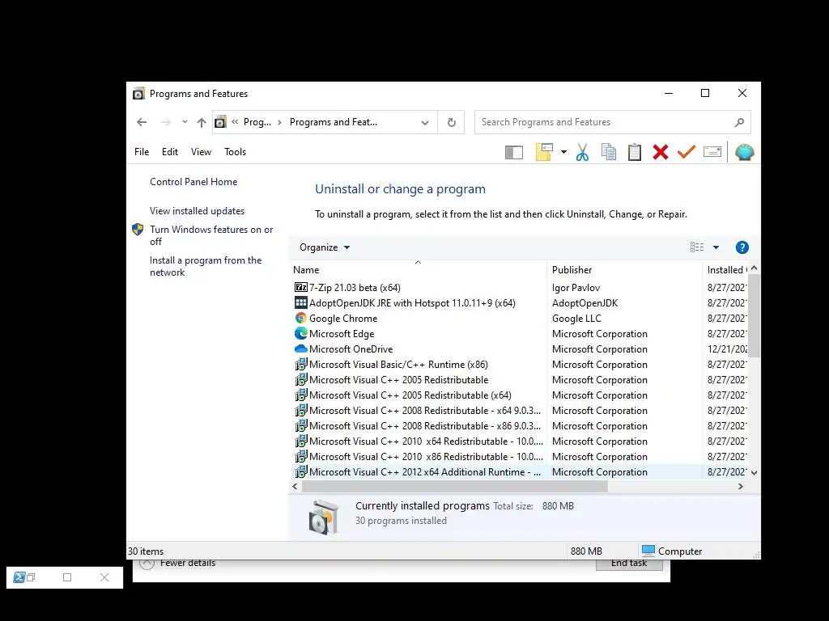Image resolution: width=829 pixels, height=621 pixels.
Task: Click the Installed On column header
Action: [727, 269]
